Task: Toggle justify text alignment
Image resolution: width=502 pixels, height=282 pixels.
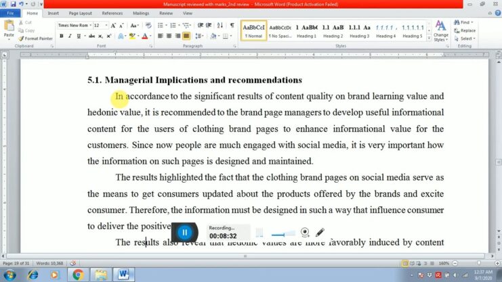Action: [186, 36]
